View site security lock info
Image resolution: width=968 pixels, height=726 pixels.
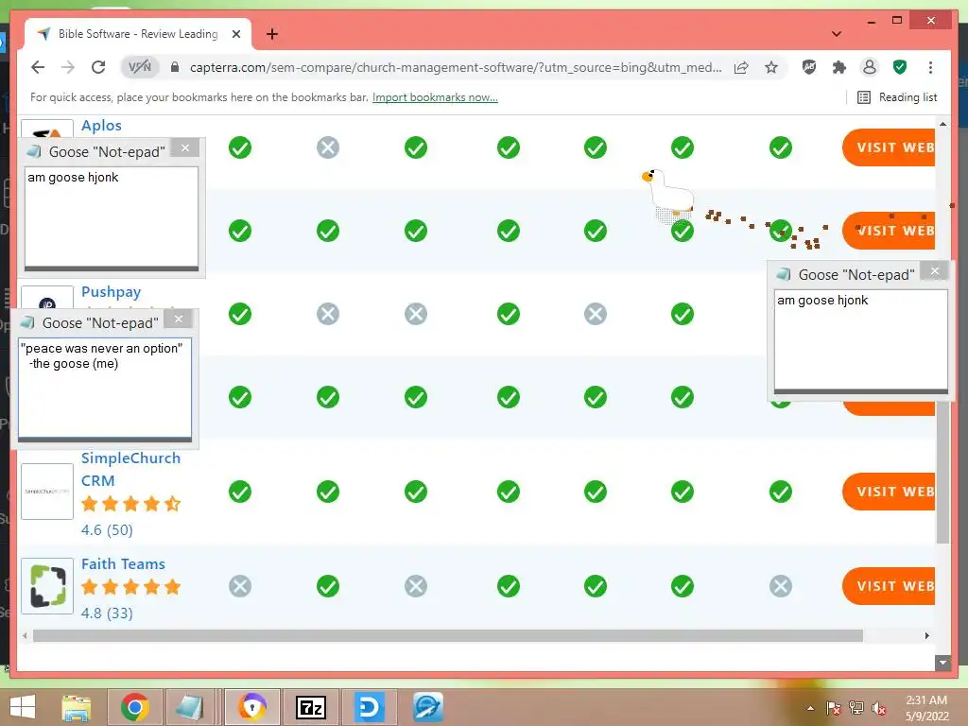175,67
